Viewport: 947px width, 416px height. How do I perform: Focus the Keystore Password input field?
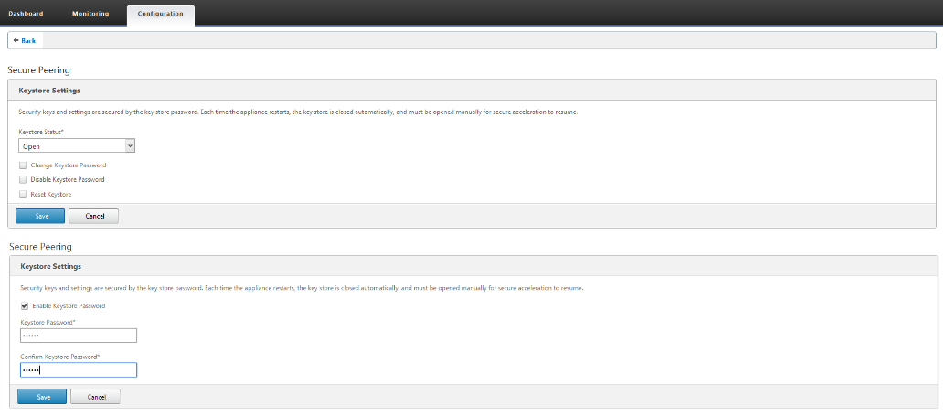(79, 336)
